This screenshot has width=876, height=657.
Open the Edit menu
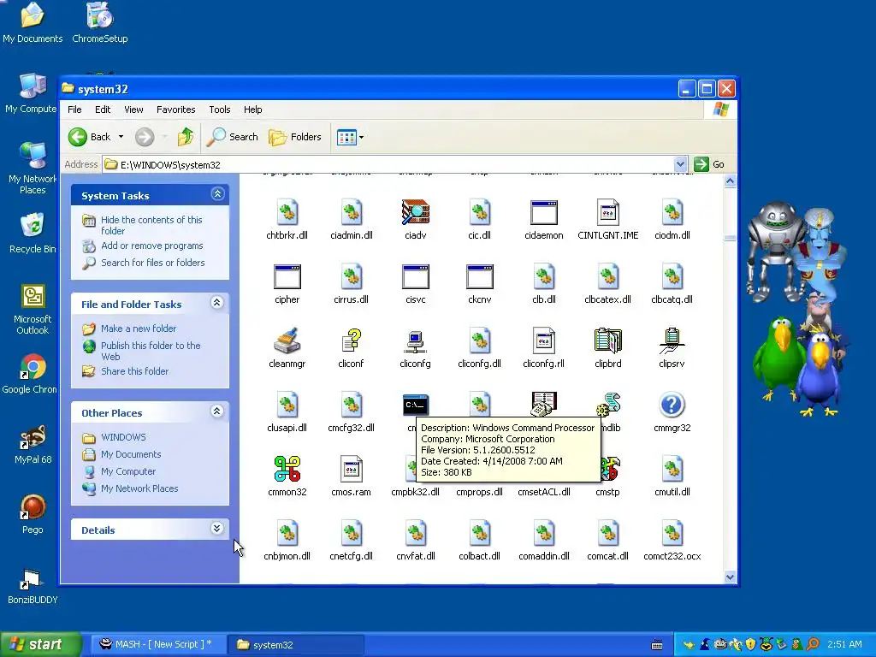[x=103, y=109]
